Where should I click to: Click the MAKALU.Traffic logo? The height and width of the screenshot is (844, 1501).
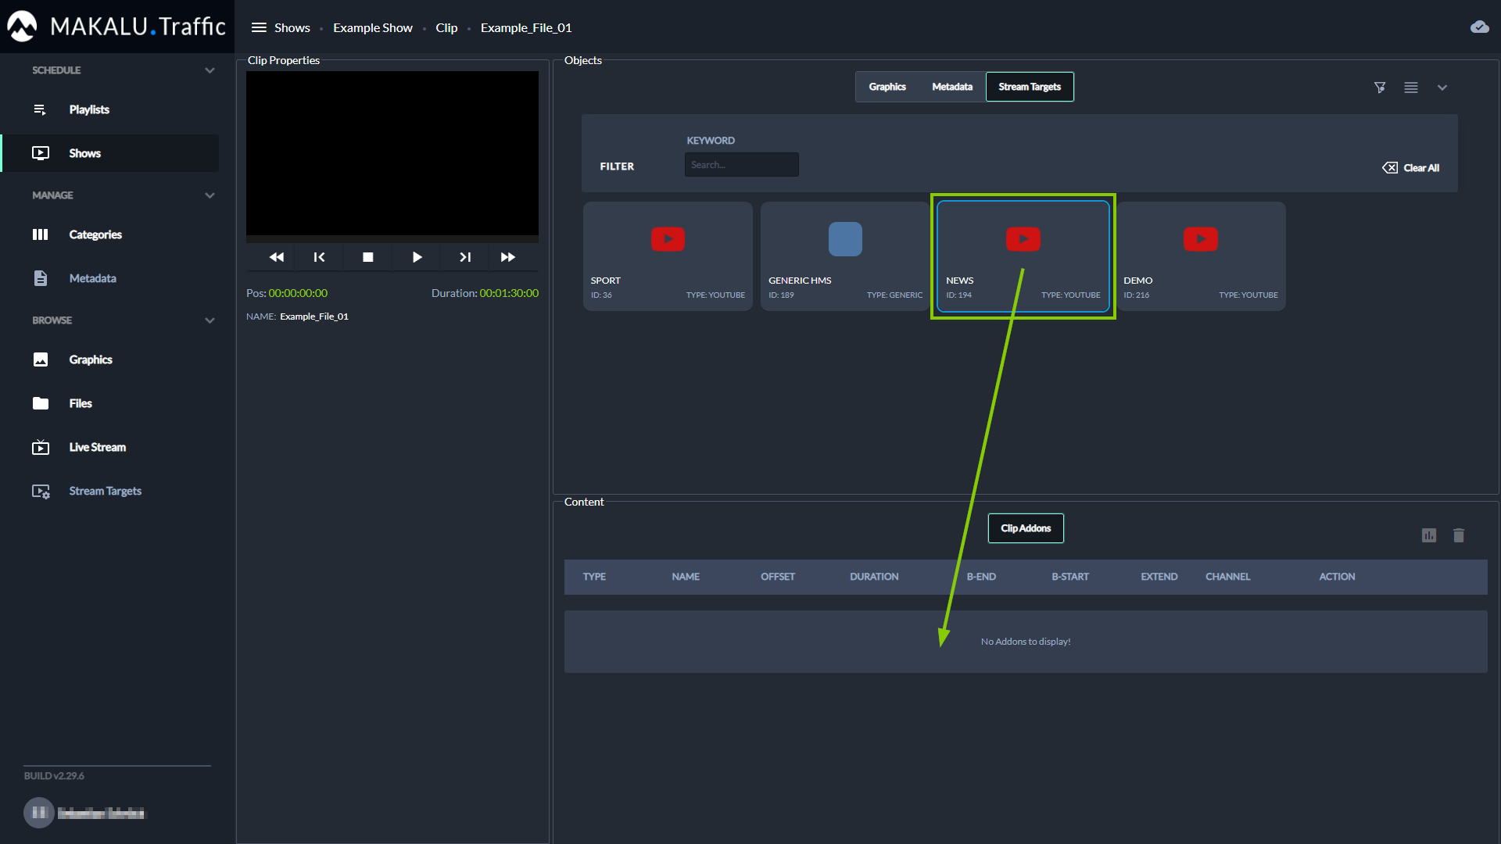116,27
